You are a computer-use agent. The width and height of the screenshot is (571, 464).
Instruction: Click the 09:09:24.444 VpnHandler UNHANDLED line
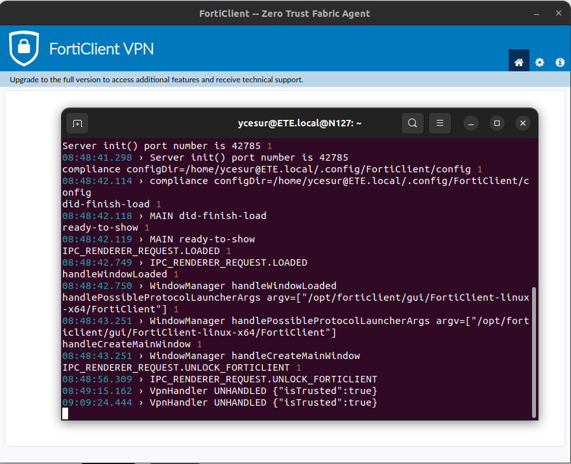[x=219, y=402]
